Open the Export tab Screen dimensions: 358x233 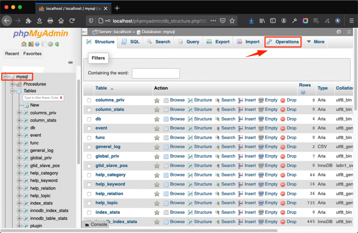tap(218, 42)
